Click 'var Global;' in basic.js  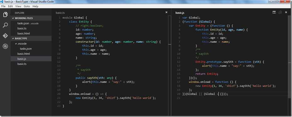point(191,18)
